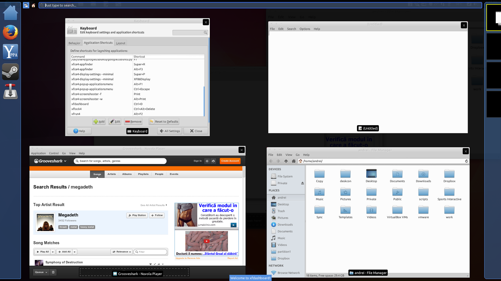This screenshot has height=281, width=501.
Task: Open the Sync folder
Action: [319, 212]
